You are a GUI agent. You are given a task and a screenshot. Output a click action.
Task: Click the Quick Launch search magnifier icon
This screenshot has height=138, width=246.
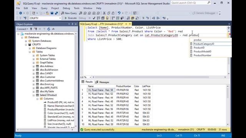pos(209,3)
